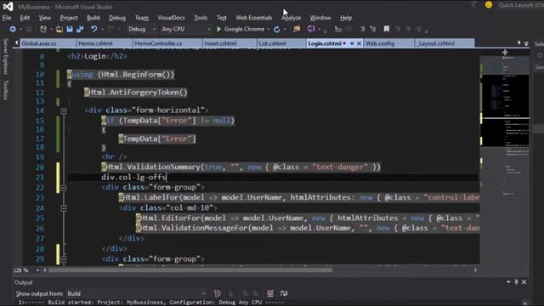Open the File menu

coord(7,18)
